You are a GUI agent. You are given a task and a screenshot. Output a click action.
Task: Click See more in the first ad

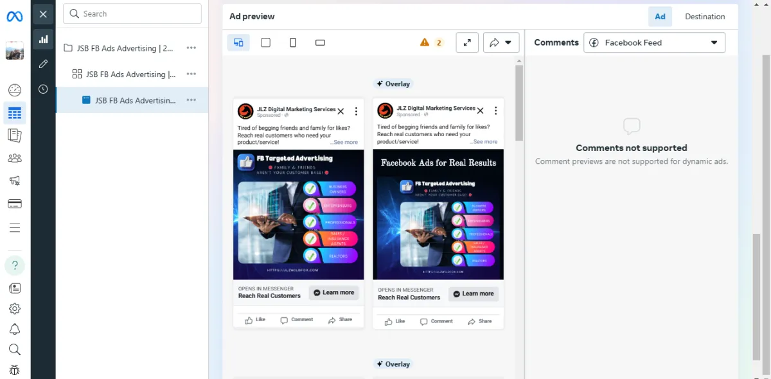coord(344,142)
